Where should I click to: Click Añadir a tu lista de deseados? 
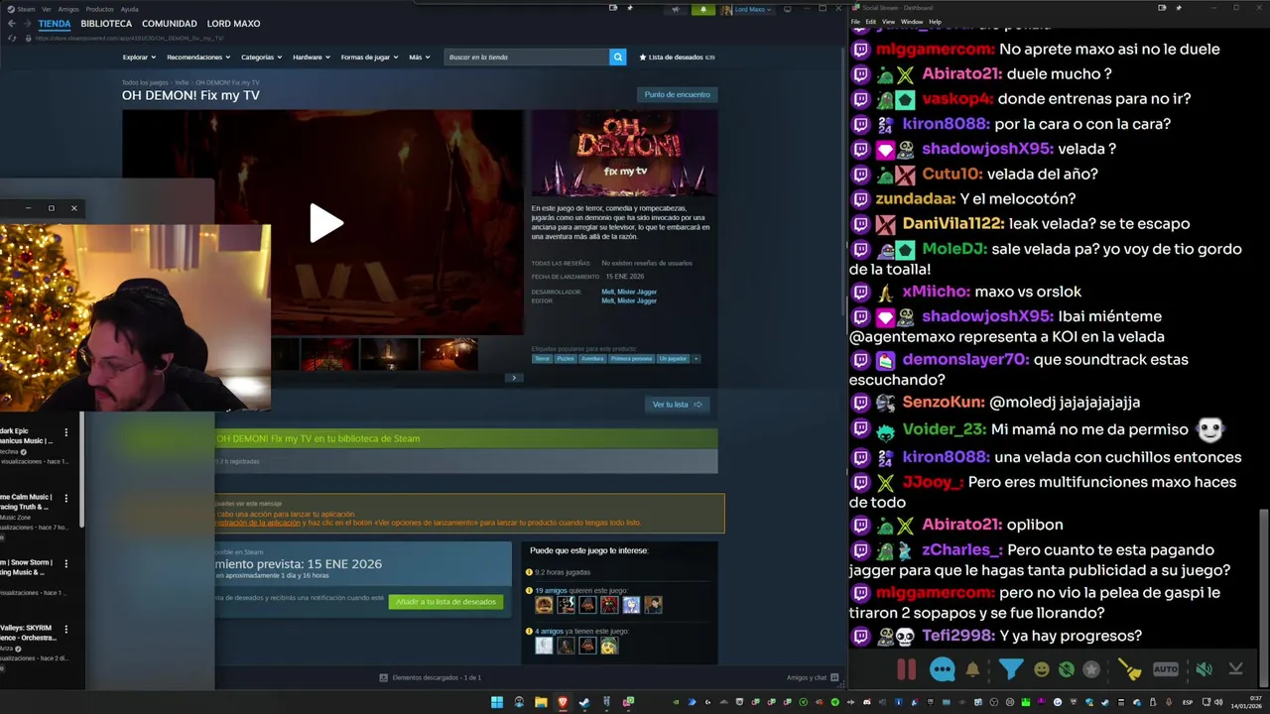point(445,602)
